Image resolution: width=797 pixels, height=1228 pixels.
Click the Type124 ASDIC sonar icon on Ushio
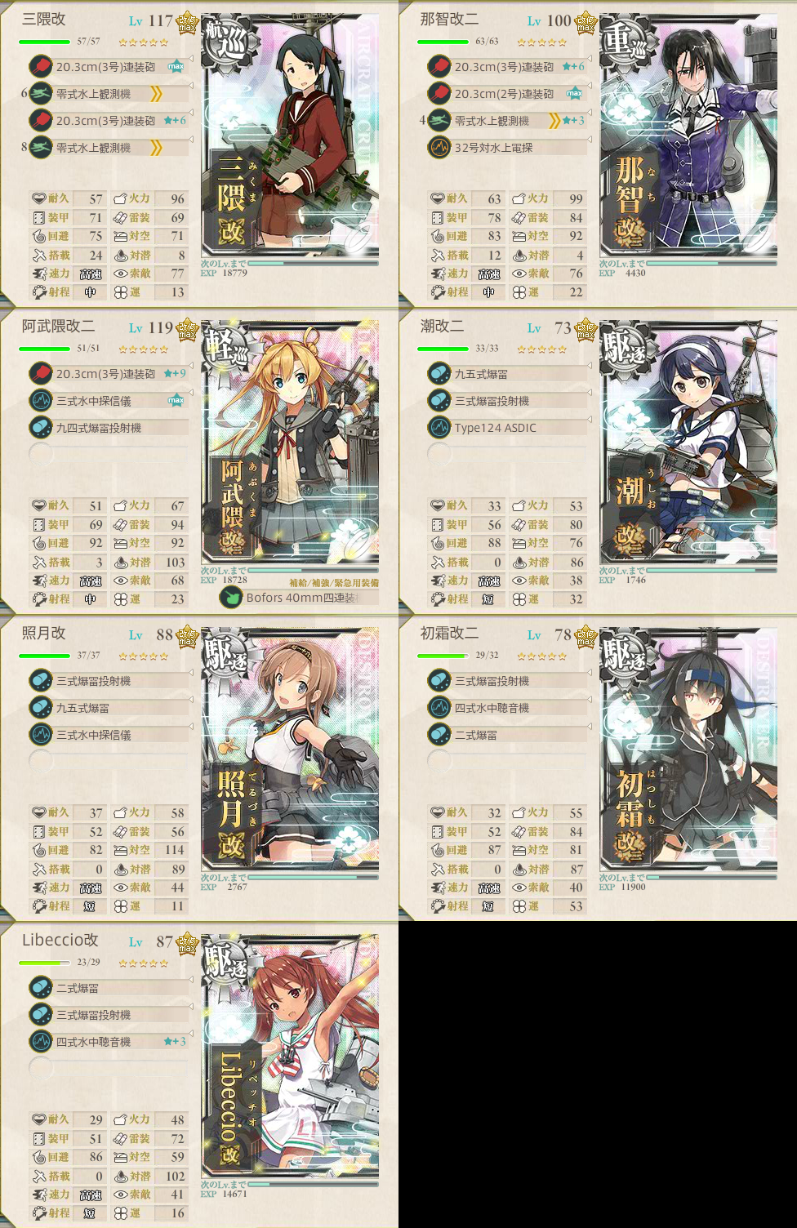(439, 428)
